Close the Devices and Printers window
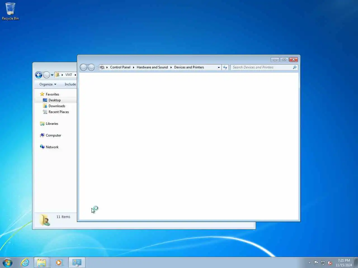The height and width of the screenshot is (268, 358). (x=293, y=59)
